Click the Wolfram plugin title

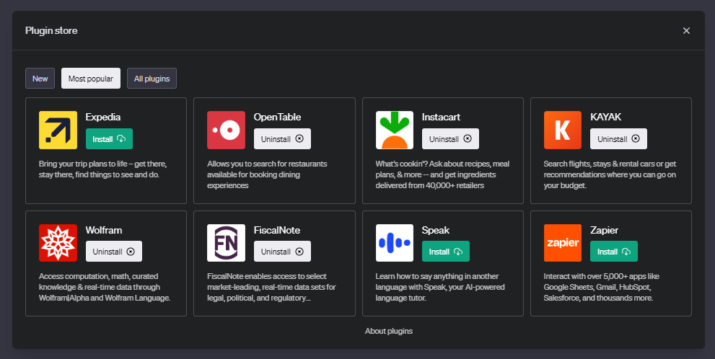tap(104, 230)
